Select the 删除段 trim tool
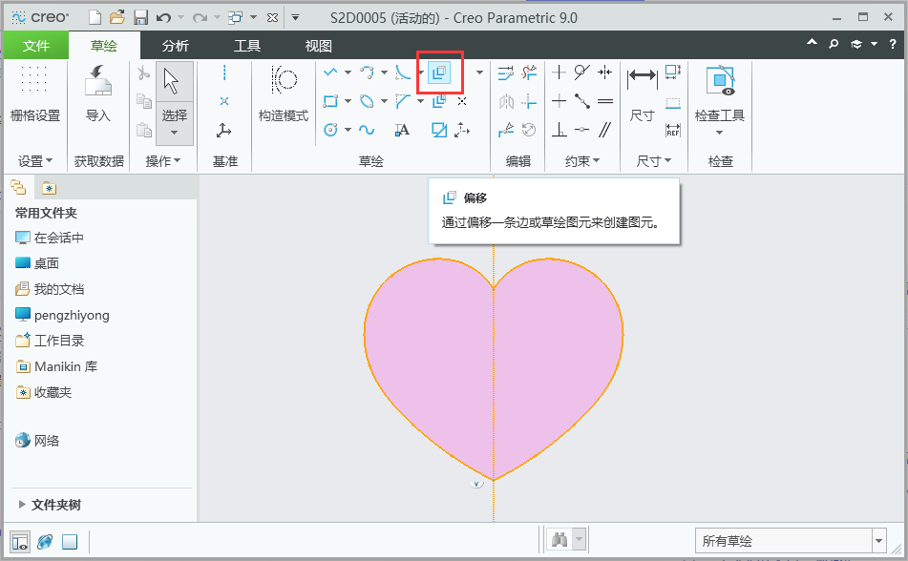The width and height of the screenshot is (908, 561). tap(529, 73)
